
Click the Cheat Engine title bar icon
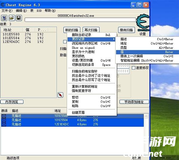[x=2, y=5]
